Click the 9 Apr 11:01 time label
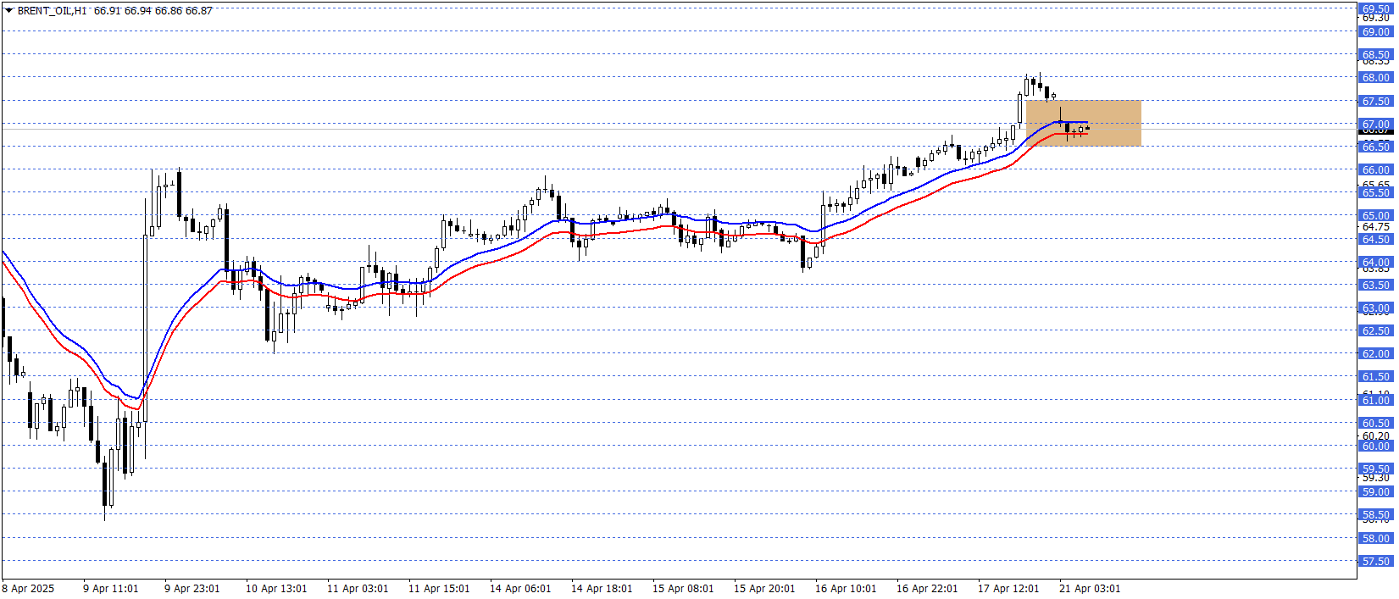The width and height of the screenshot is (1399, 599). tap(110, 589)
